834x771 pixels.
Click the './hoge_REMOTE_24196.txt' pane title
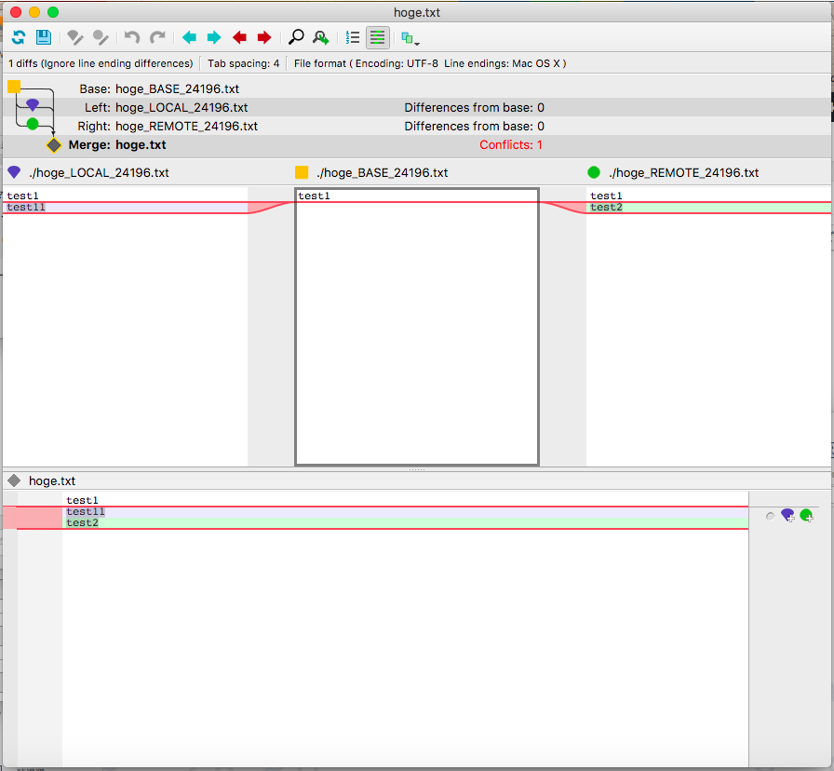(683, 173)
